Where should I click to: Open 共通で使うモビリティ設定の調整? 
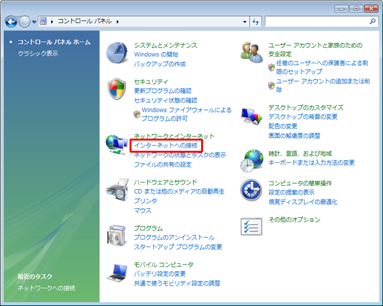[177, 284]
